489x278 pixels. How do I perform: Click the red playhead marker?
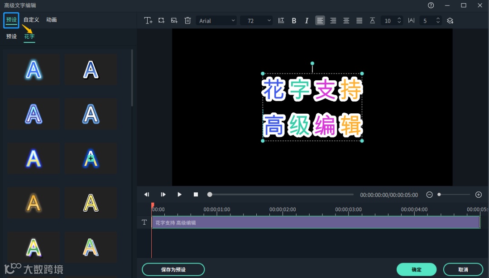(x=153, y=205)
